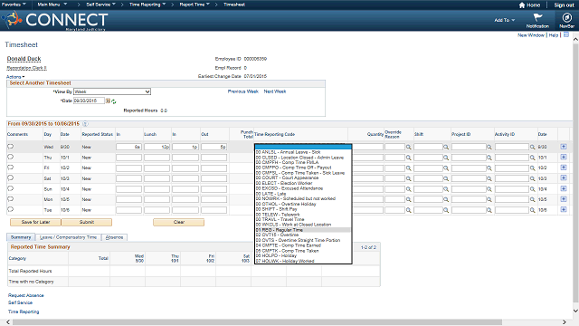Click the horizontal scrollbar at bottom
The height and width of the screenshot is (326, 579).
257,322
